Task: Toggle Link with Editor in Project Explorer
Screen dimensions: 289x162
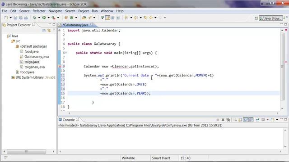Action: (x=49, y=31)
